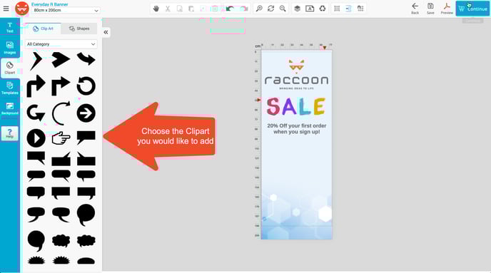Click the recycle clear design icon

(323, 9)
